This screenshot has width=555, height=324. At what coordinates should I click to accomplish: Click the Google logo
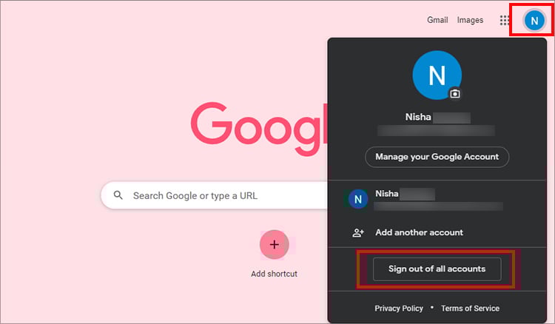(x=259, y=129)
